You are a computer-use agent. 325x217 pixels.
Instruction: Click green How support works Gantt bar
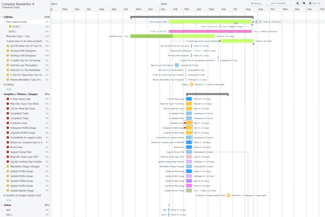click(x=210, y=22)
